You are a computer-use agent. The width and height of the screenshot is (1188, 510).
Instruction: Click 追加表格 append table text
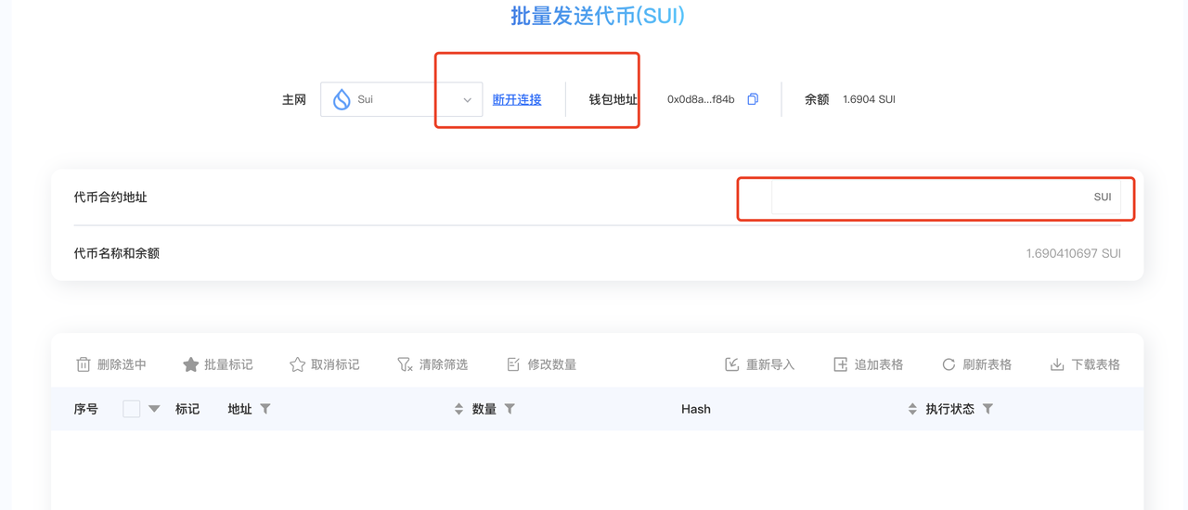coord(879,364)
